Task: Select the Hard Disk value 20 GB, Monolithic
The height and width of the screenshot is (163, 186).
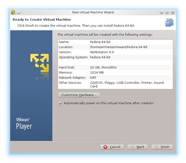Action: click(x=104, y=67)
